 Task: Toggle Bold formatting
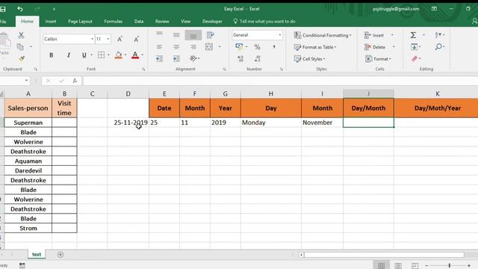coord(52,55)
